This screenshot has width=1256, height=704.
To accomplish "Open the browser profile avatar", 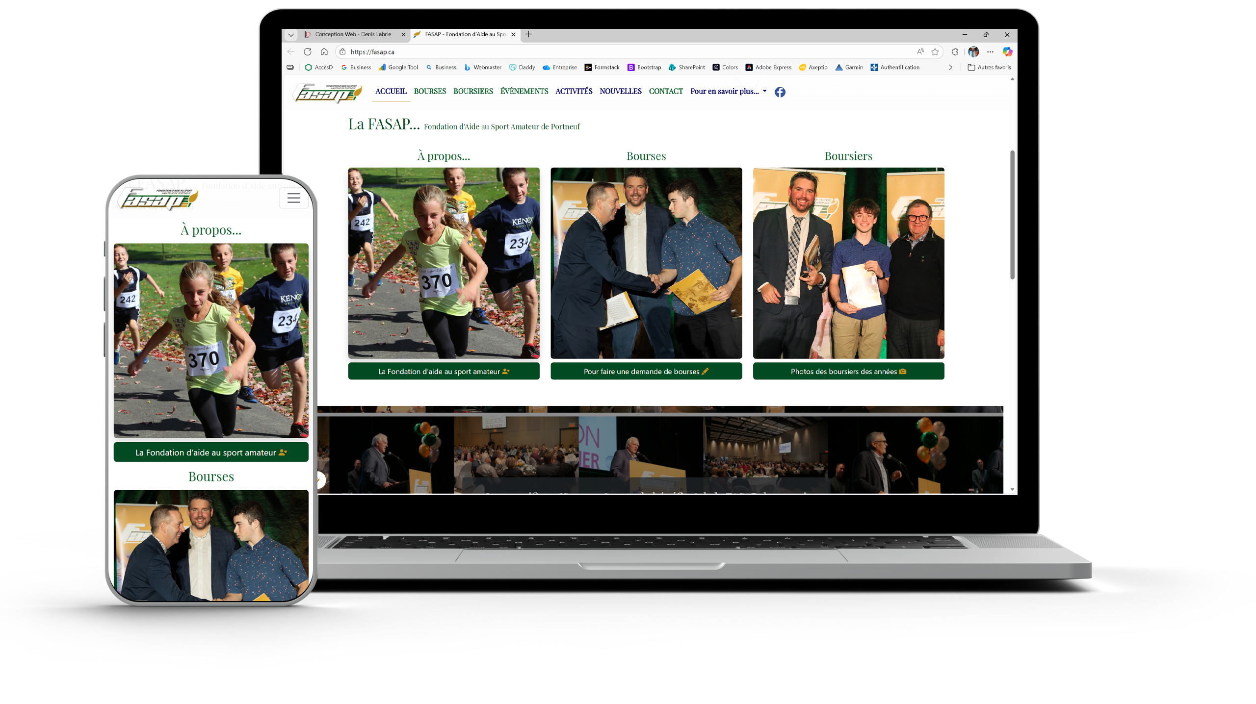I will [x=973, y=51].
